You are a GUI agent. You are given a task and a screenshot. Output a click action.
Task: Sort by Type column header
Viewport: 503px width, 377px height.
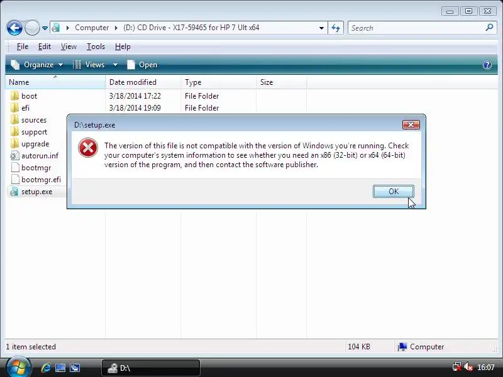coord(218,82)
